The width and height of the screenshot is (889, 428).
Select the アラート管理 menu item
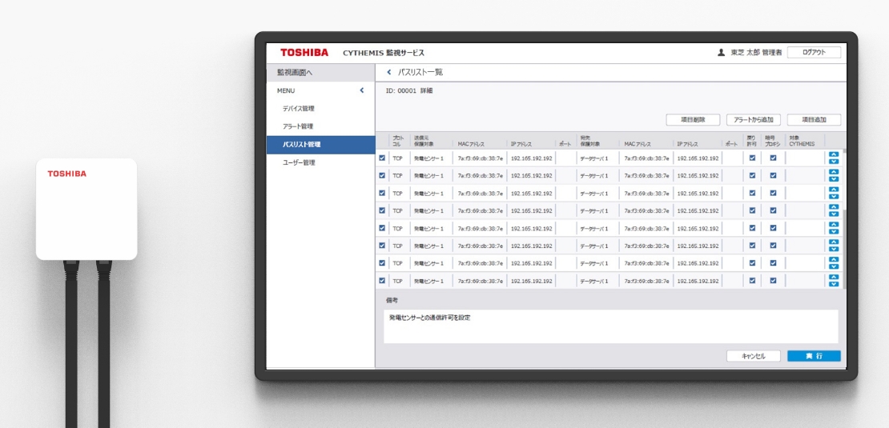tap(298, 126)
